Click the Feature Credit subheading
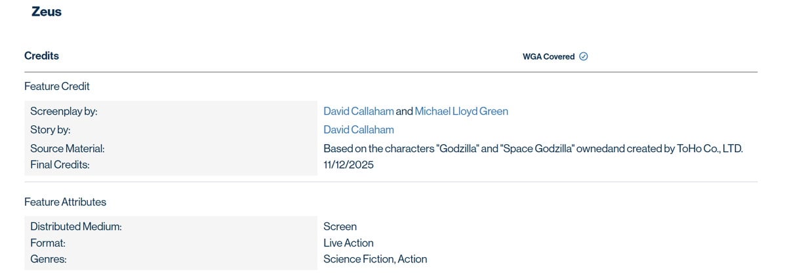787x280 pixels. [x=57, y=87]
